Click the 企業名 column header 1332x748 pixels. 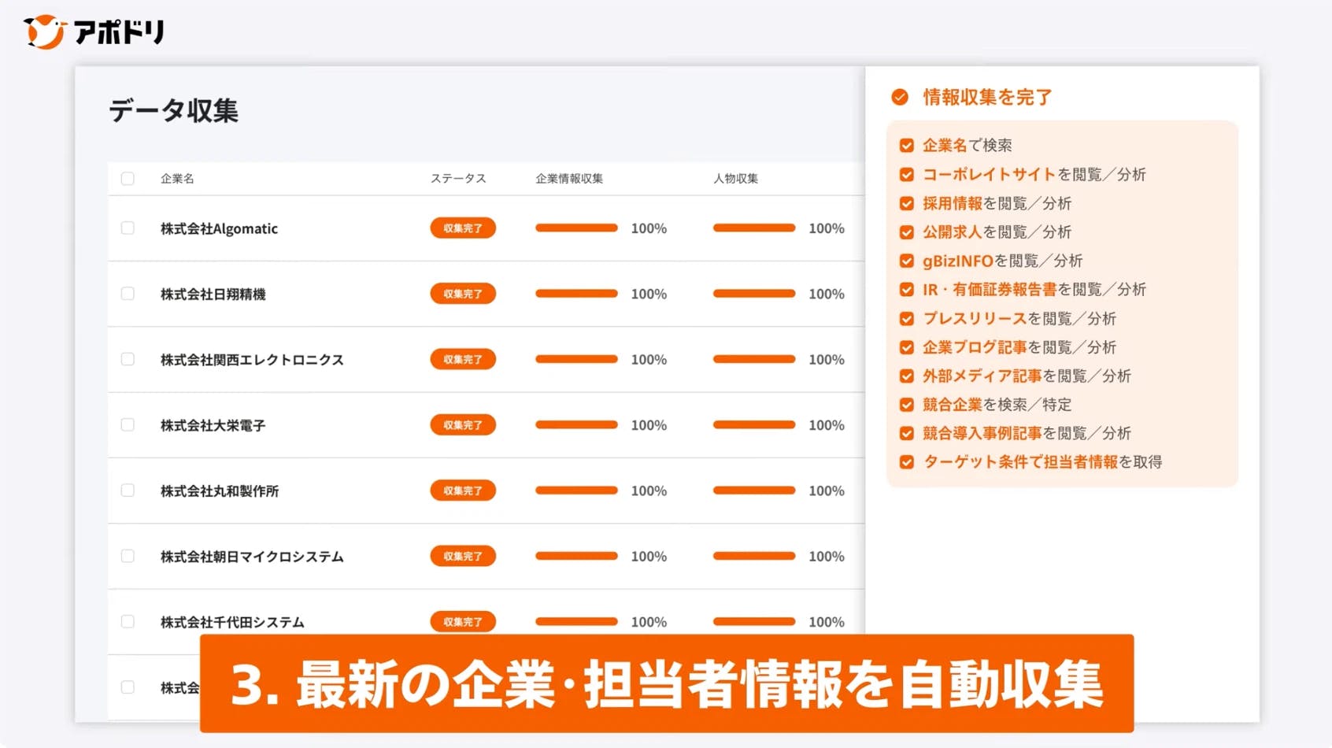coord(177,179)
